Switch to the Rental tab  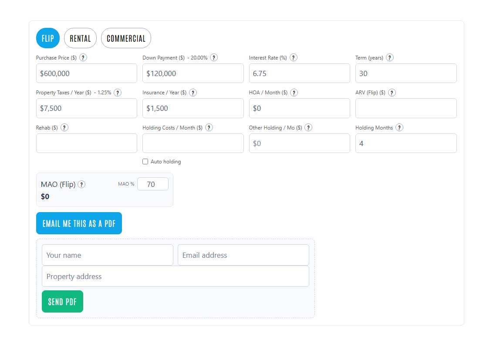coord(80,38)
